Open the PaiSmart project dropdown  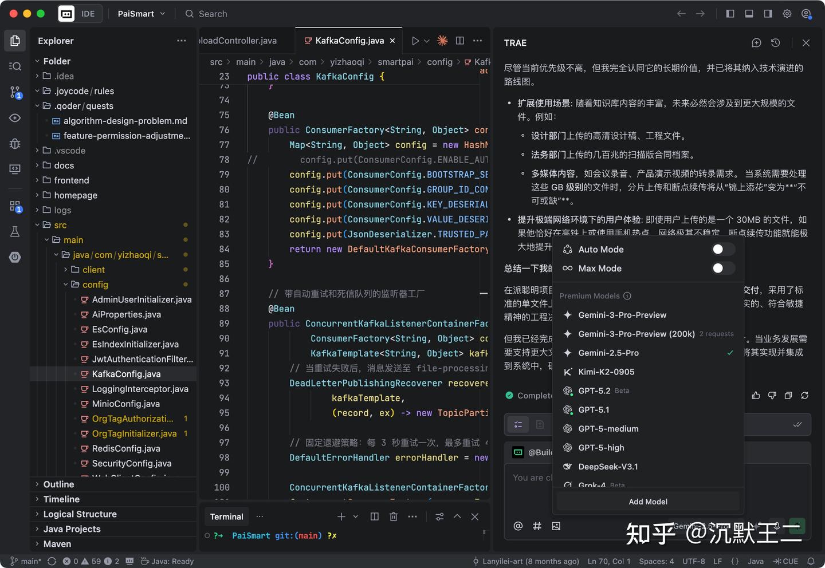coord(141,13)
